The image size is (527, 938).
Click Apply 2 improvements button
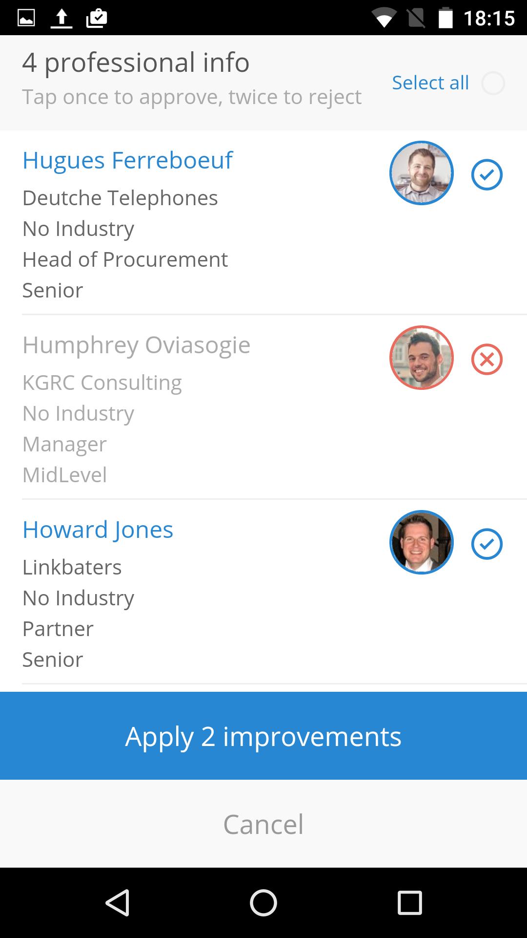[263, 736]
